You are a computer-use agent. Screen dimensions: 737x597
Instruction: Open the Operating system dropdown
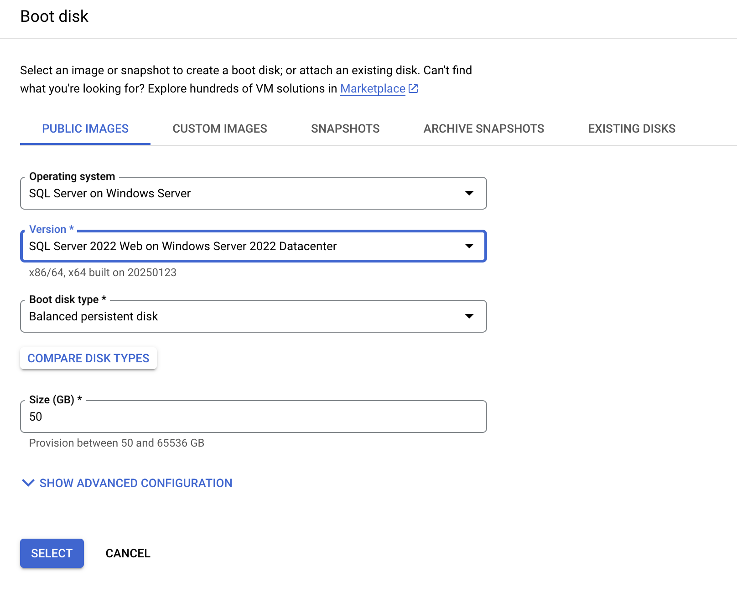(254, 193)
